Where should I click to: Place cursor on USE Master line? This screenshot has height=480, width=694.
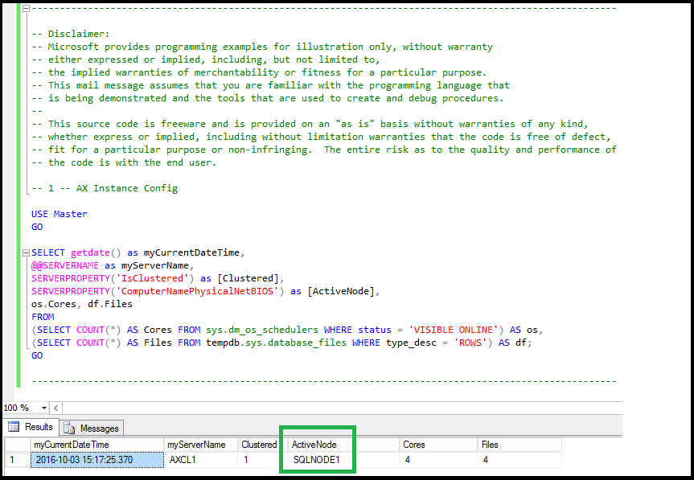point(60,214)
